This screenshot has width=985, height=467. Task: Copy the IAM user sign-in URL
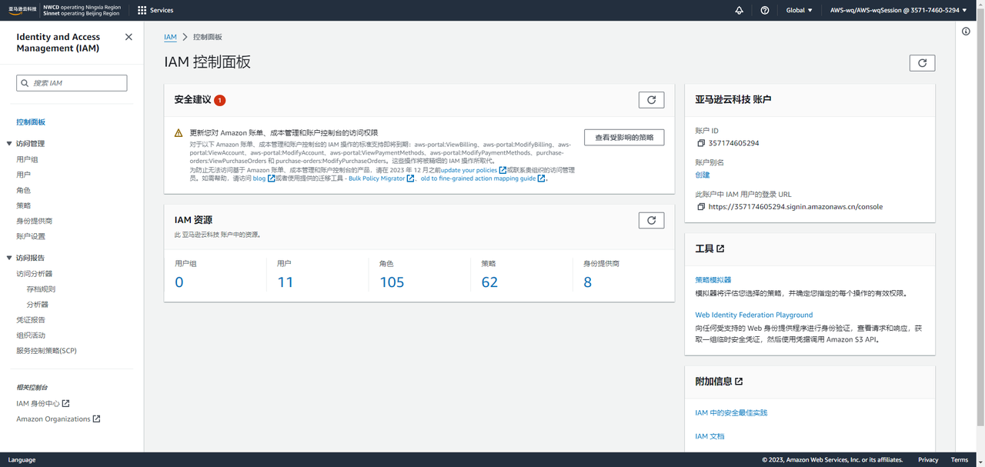701,207
